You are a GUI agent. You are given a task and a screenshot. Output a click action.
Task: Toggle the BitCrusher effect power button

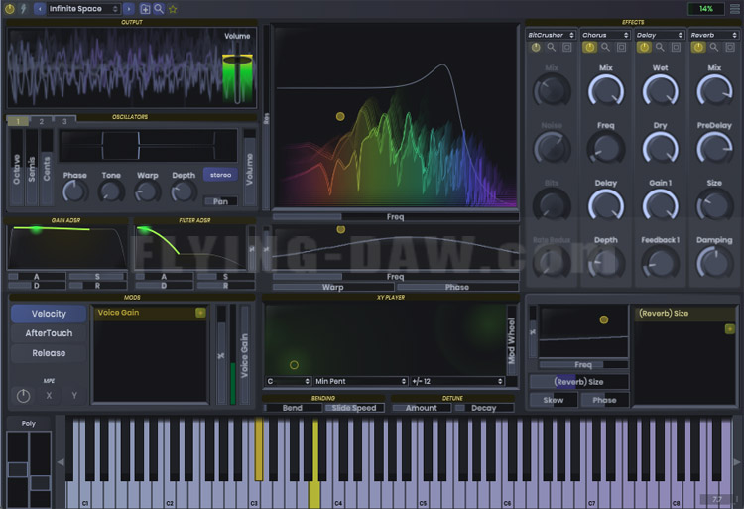(536, 47)
